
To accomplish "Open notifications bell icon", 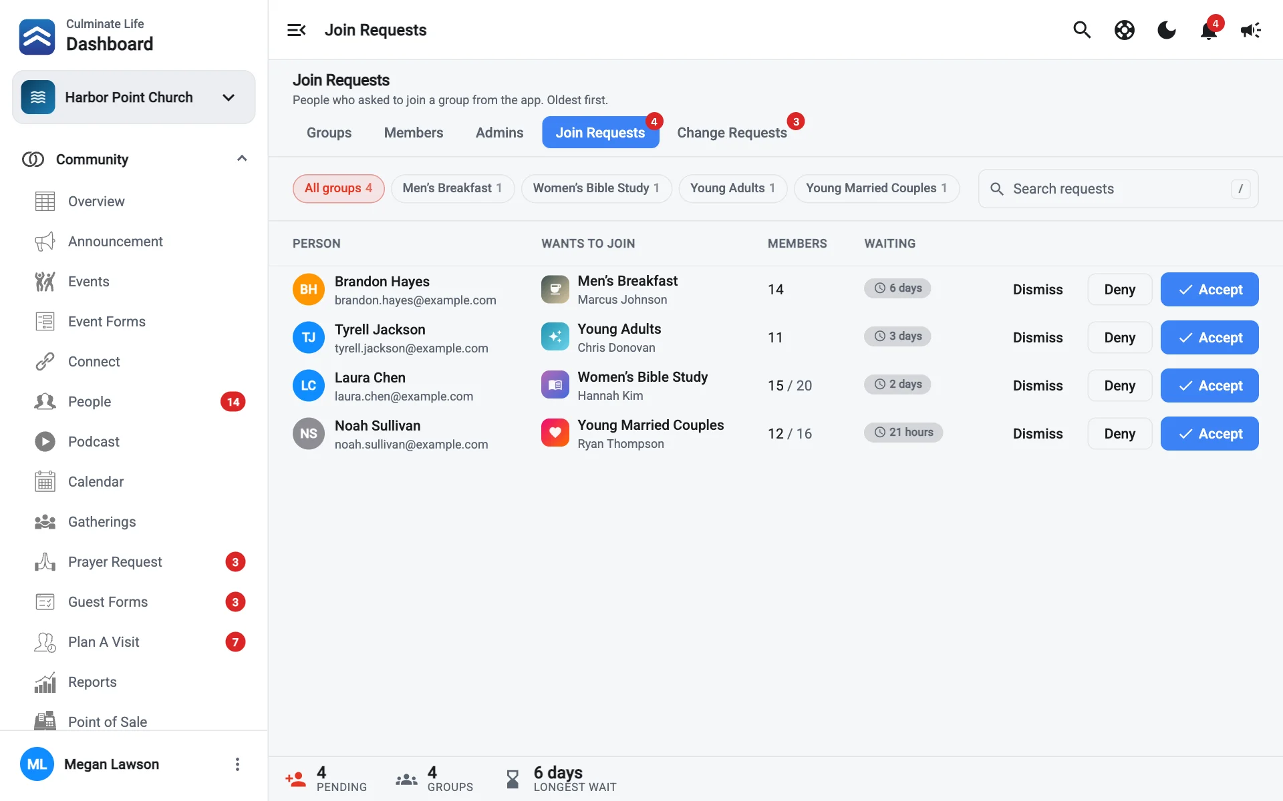I will (1209, 30).
